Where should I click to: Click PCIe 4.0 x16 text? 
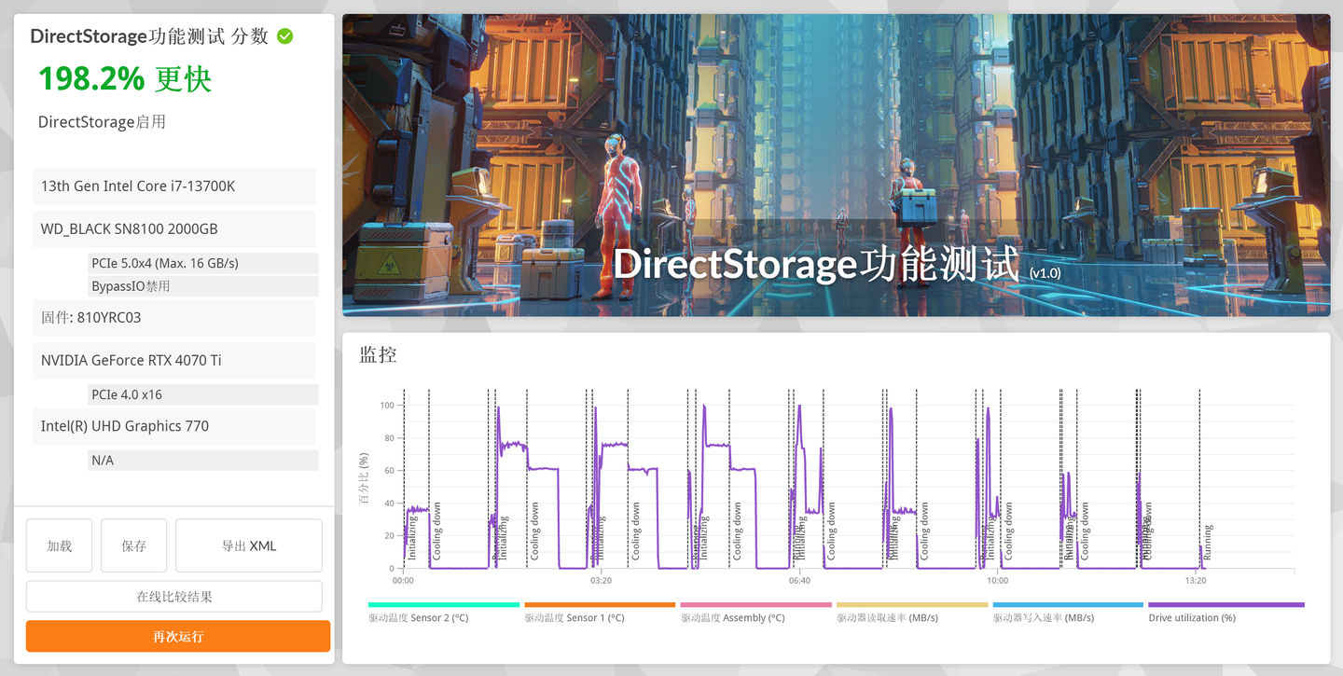pos(127,395)
